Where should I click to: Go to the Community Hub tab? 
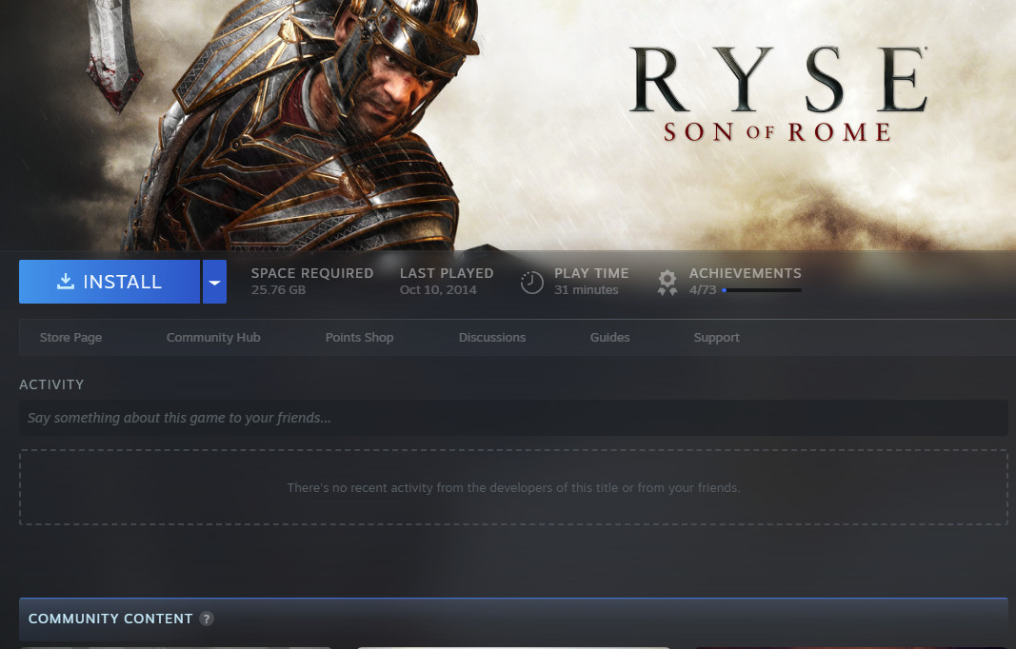click(213, 338)
